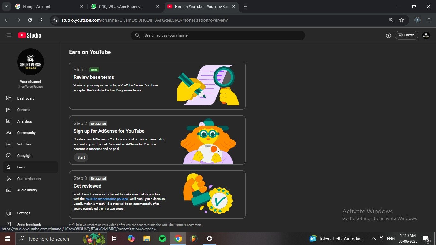
Task: Open the hamburger menu in YouTube Studio
Action: 9,35
